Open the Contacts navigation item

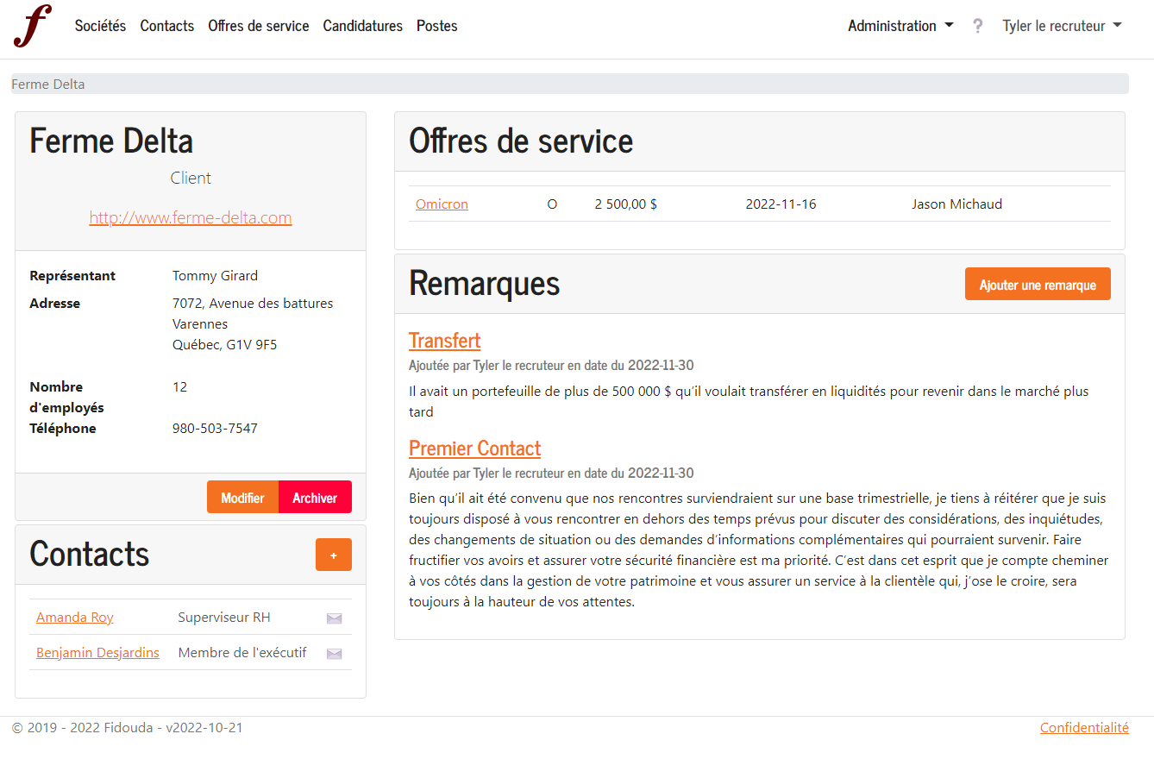(x=167, y=26)
